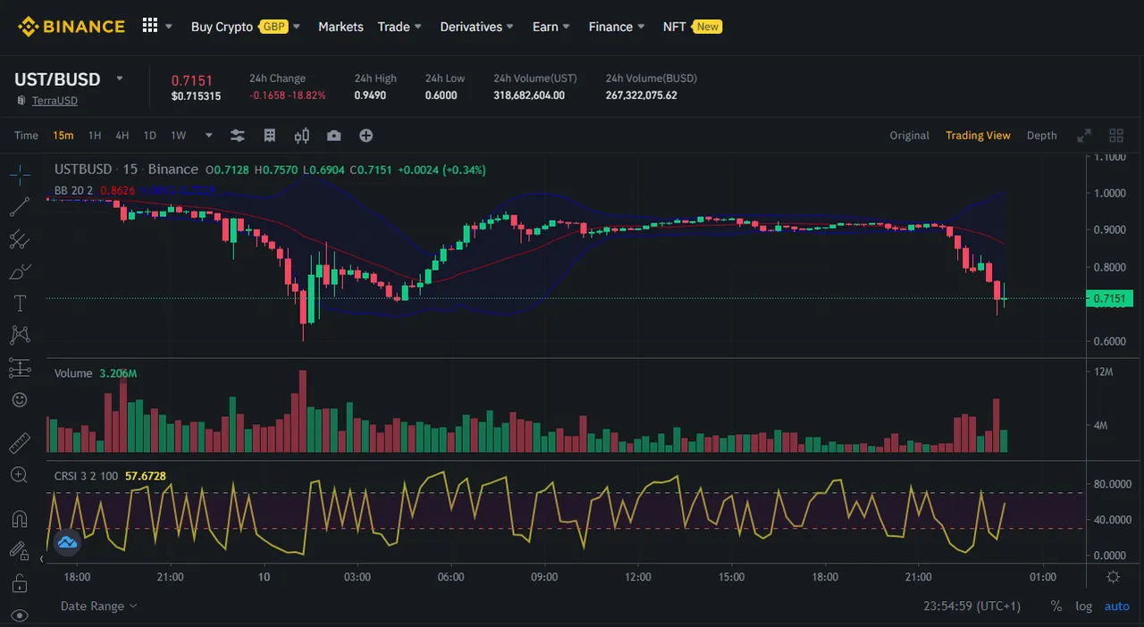Expand the UST/BUSD pair selector arrow
Image resolution: width=1144 pixels, height=627 pixels.
(x=120, y=79)
